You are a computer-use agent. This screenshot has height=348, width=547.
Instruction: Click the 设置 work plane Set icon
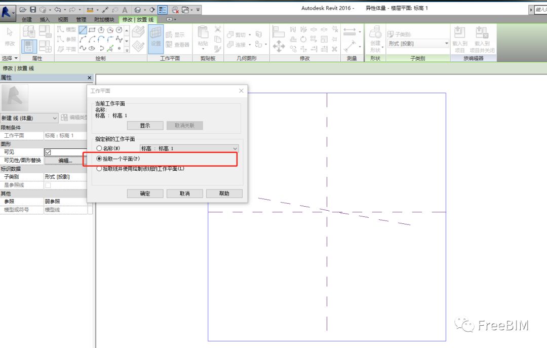[x=155, y=39]
